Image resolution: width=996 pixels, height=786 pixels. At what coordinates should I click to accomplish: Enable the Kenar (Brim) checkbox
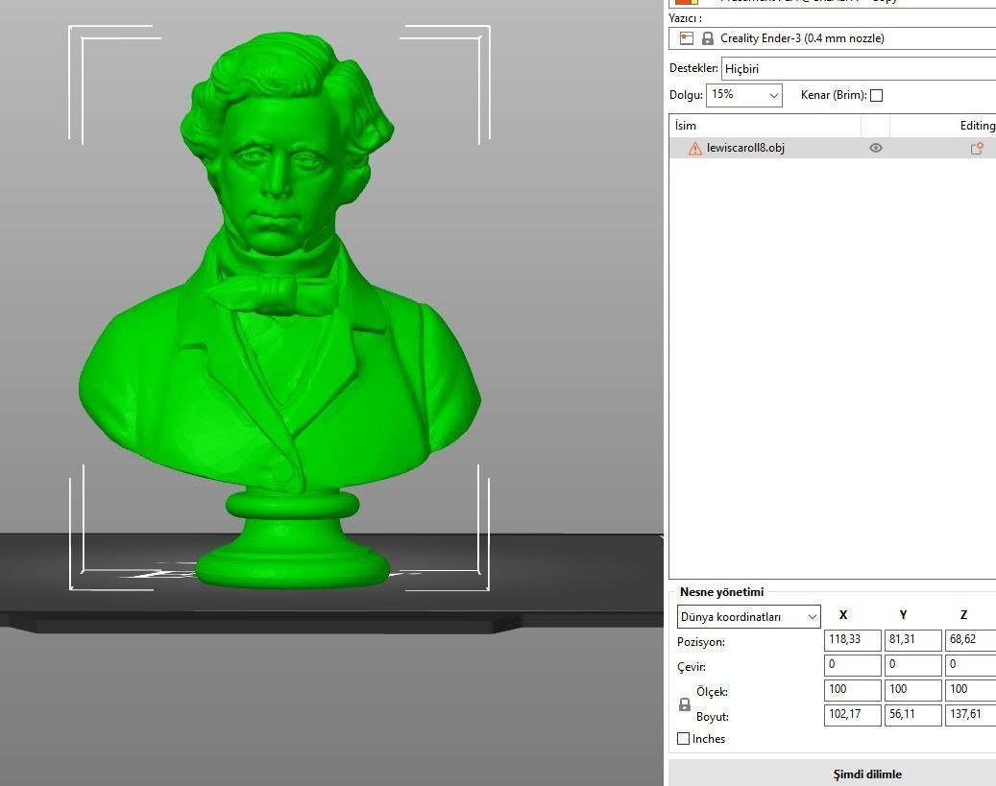tap(877, 95)
